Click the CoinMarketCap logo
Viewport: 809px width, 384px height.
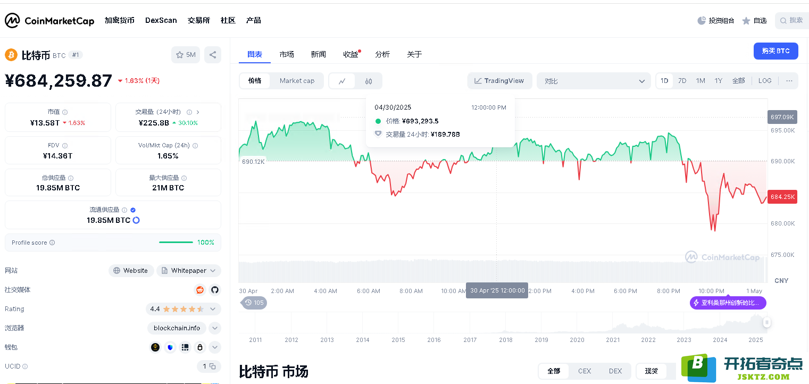click(49, 21)
